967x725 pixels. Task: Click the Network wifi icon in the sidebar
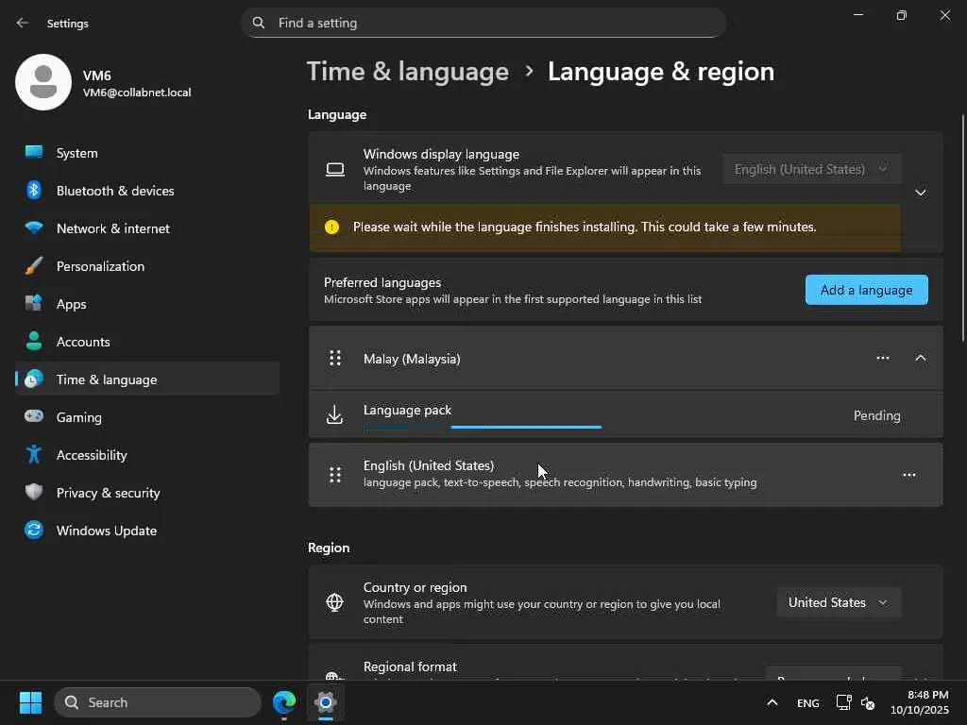pos(34,228)
